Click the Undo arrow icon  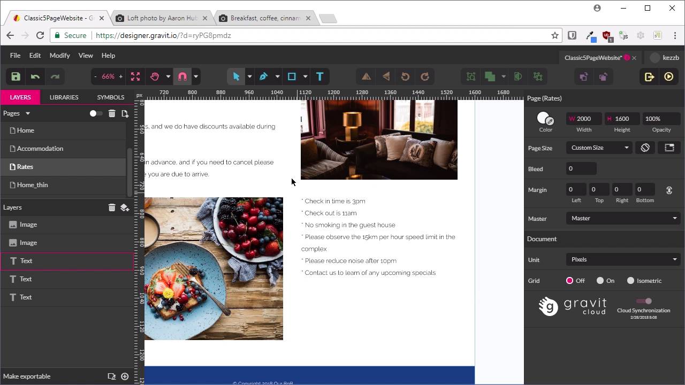pyautogui.click(x=35, y=76)
